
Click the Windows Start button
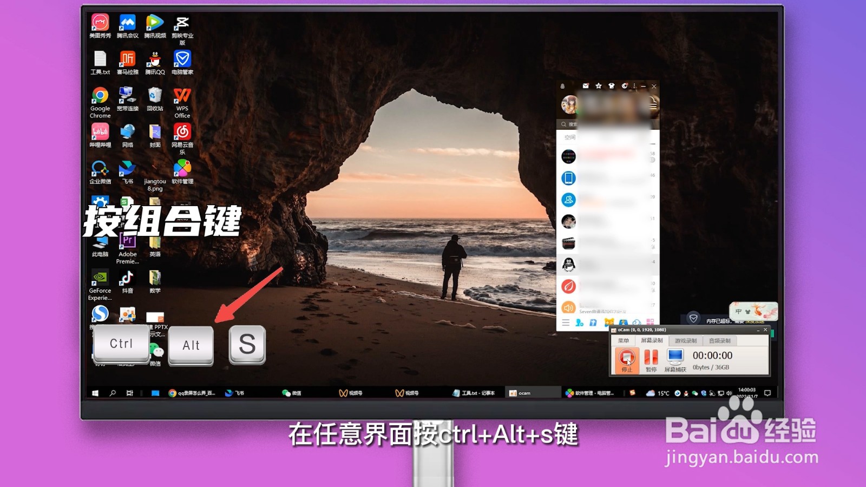95,393
